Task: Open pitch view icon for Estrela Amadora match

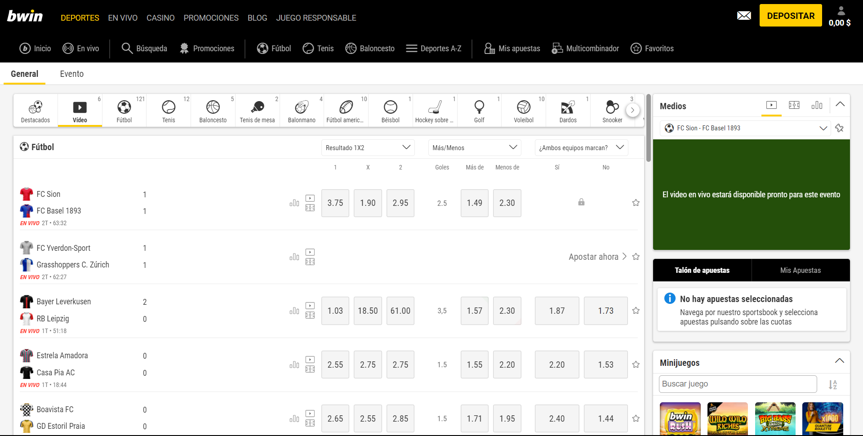Action: [x=310, y=369]
